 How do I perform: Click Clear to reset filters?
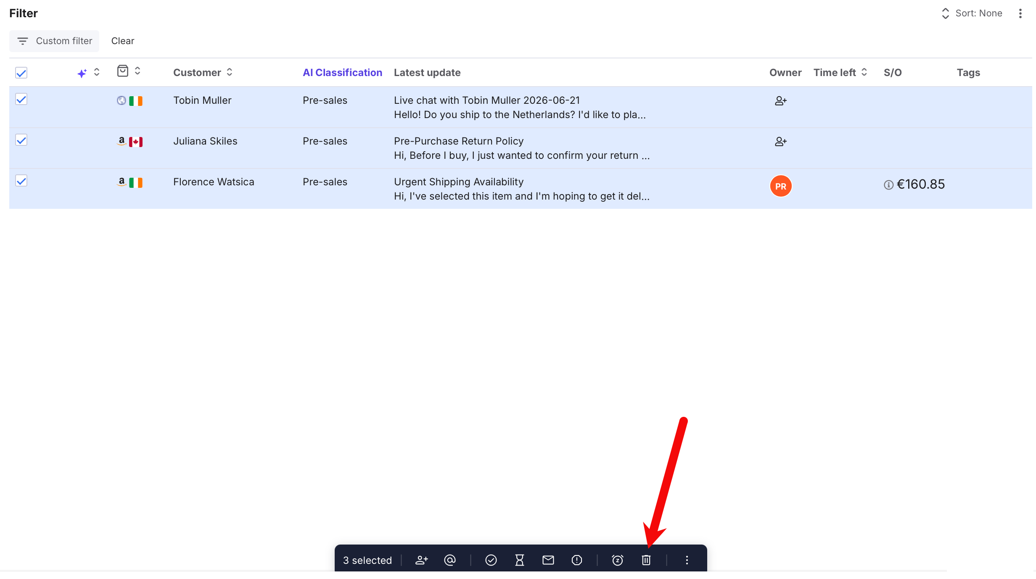(123, 41)
